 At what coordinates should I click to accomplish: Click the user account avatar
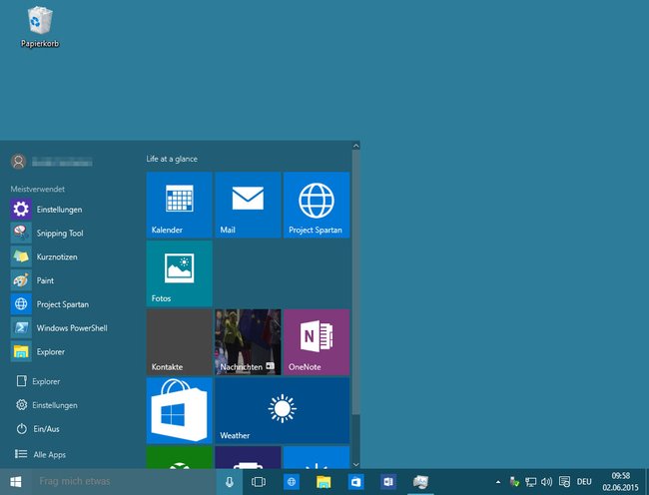coord(18,162)
